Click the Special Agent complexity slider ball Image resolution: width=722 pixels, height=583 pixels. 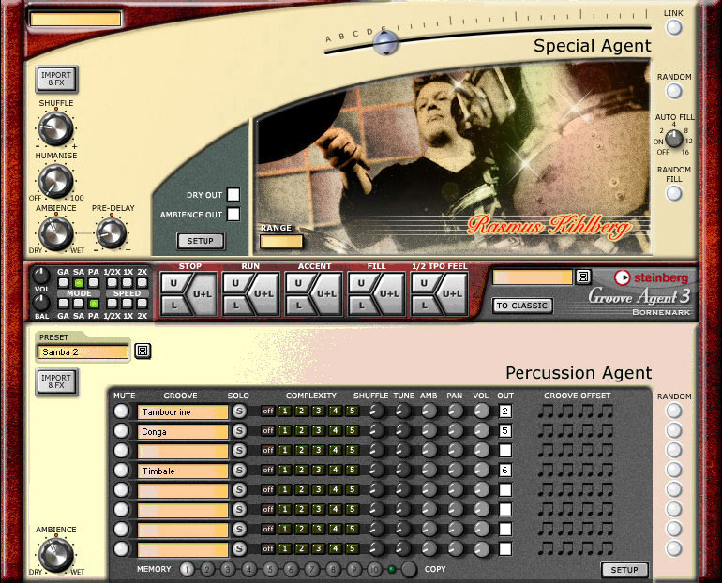[x=385, y=42]
